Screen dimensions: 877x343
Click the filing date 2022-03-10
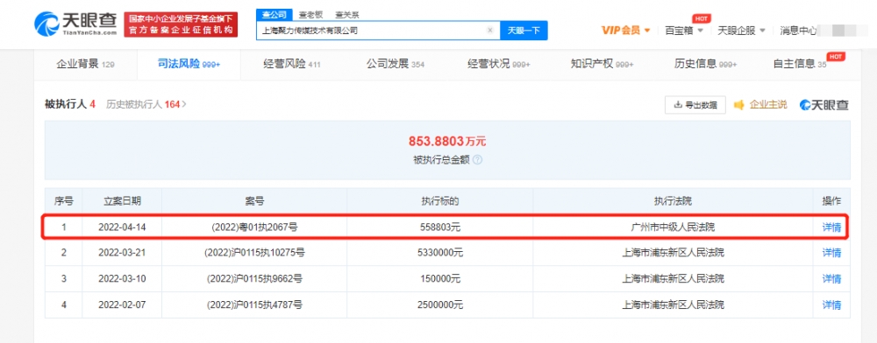tap(122, 279)
